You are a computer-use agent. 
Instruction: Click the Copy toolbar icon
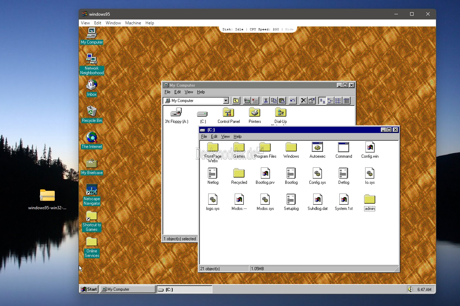[274, 101]
